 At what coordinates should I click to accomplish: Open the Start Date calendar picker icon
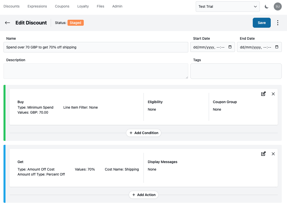230,47
